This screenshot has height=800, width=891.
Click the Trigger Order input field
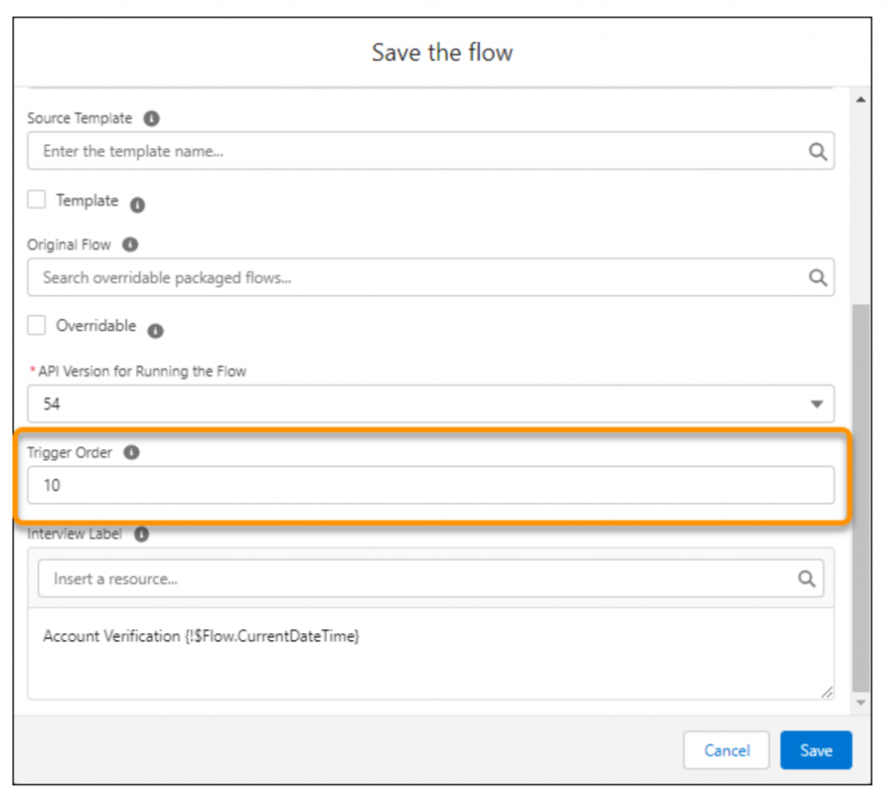tap(430, 486)
